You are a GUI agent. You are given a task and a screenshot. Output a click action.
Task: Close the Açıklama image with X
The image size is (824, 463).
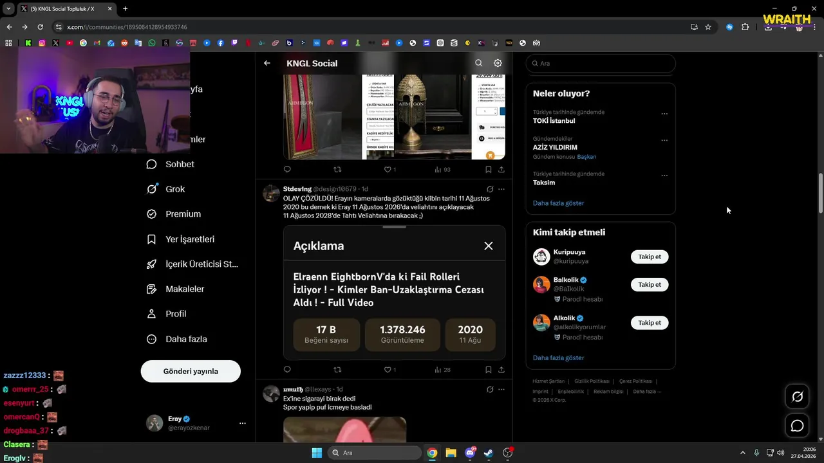click(x=489, y=246)
